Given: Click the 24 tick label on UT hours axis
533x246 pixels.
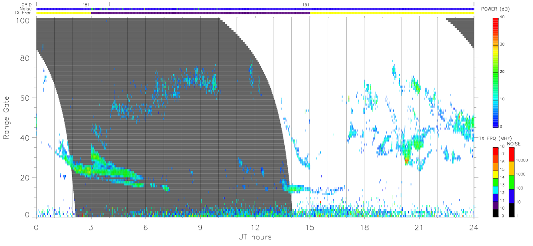Looking at the screenshot, I should click(x=474, y=228).
